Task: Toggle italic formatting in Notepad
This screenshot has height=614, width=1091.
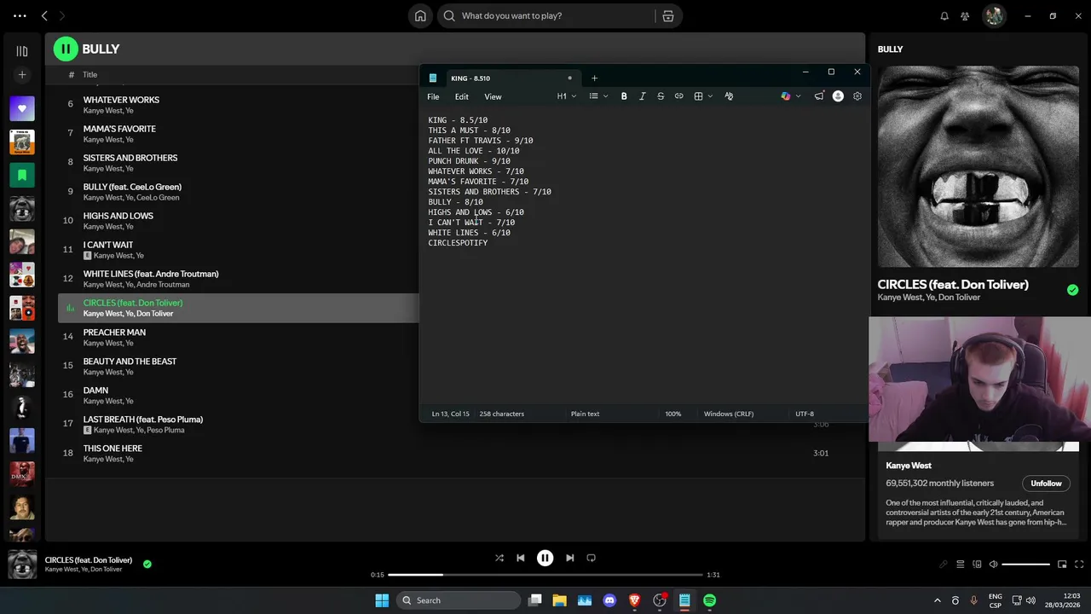Action: point(642,96)
